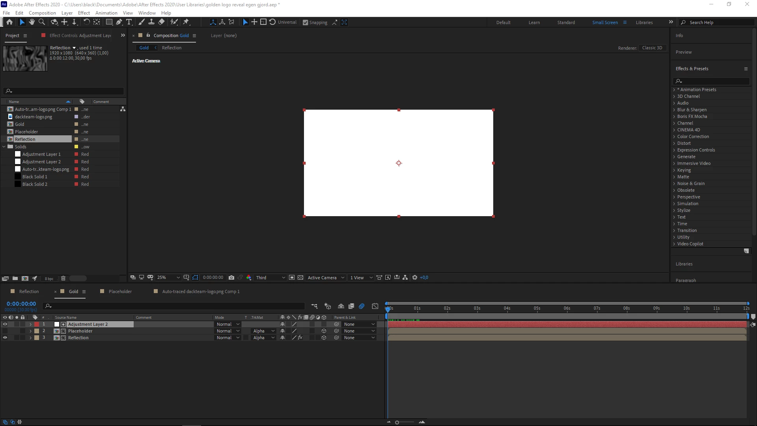Switch to the Learn workspace
The image size is (757, 426).
[534, 22]
